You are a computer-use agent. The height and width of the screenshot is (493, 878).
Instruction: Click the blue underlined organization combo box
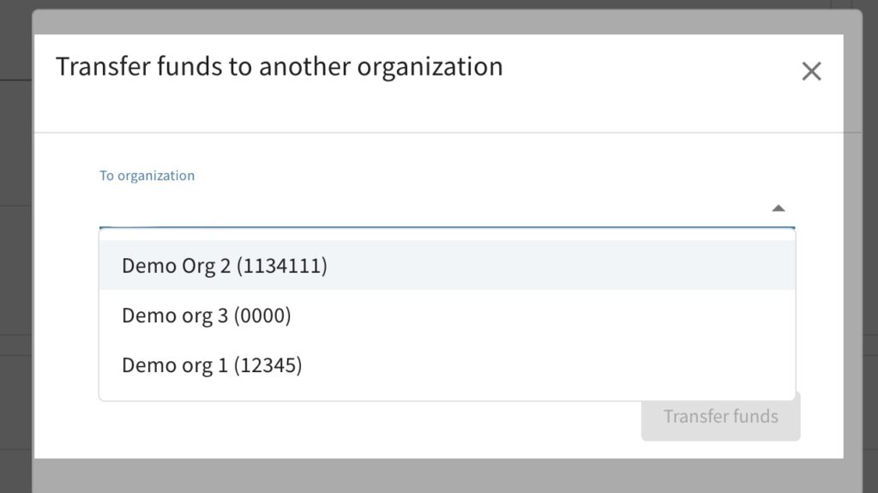429,209
